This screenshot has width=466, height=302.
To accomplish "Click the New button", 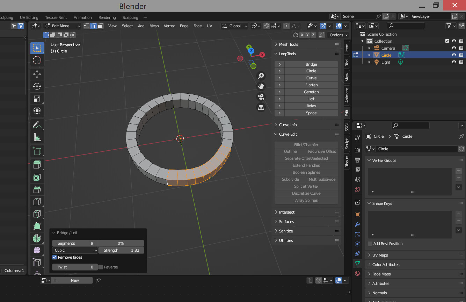I will pyautogui.click(x=75, y=280).
